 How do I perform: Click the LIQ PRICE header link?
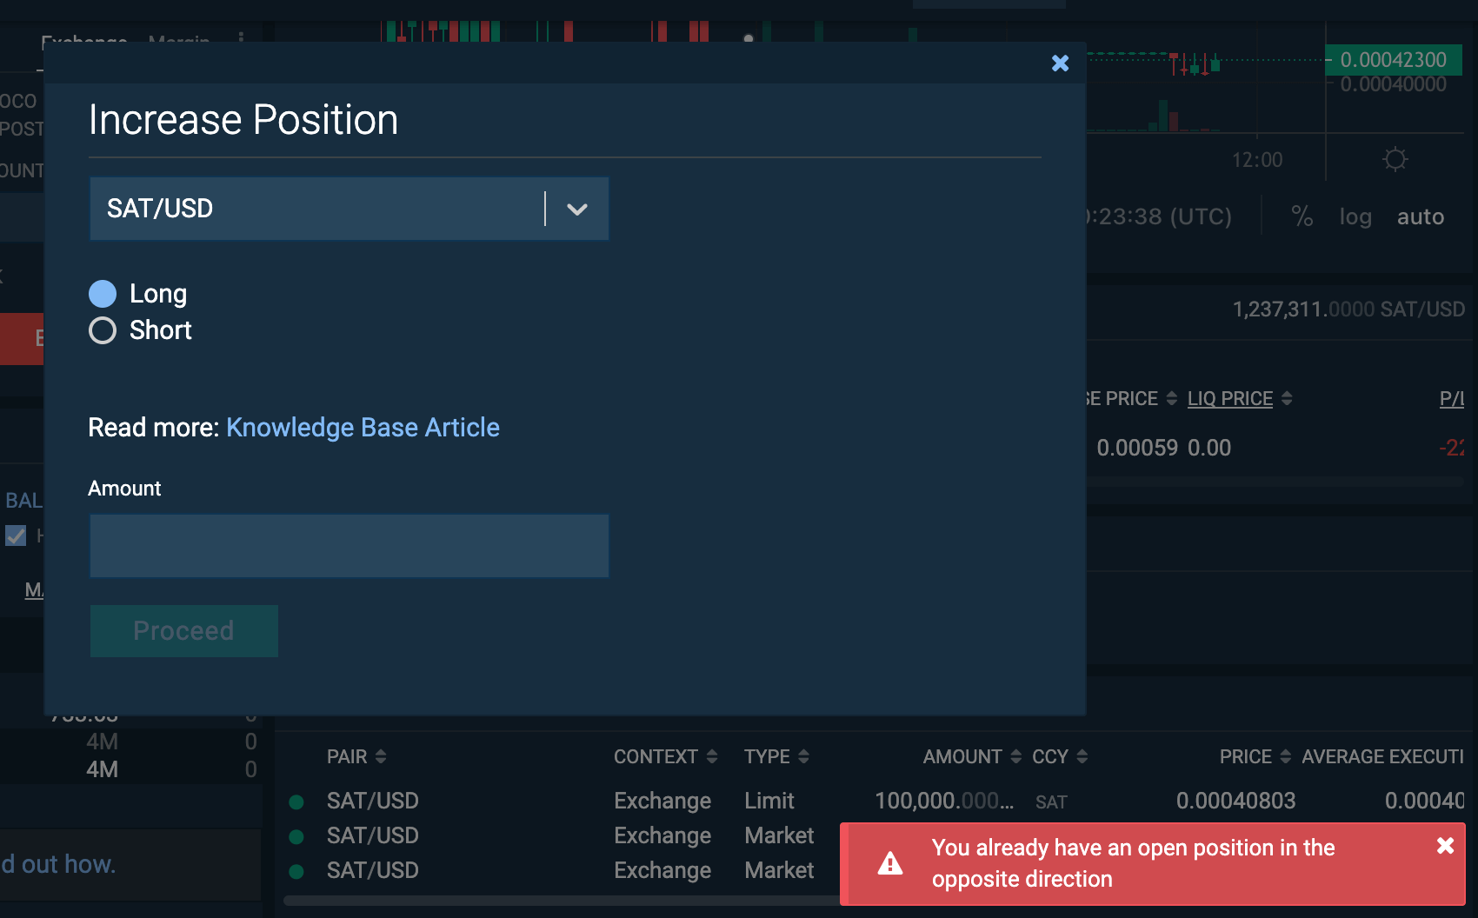coord(1230,398)
